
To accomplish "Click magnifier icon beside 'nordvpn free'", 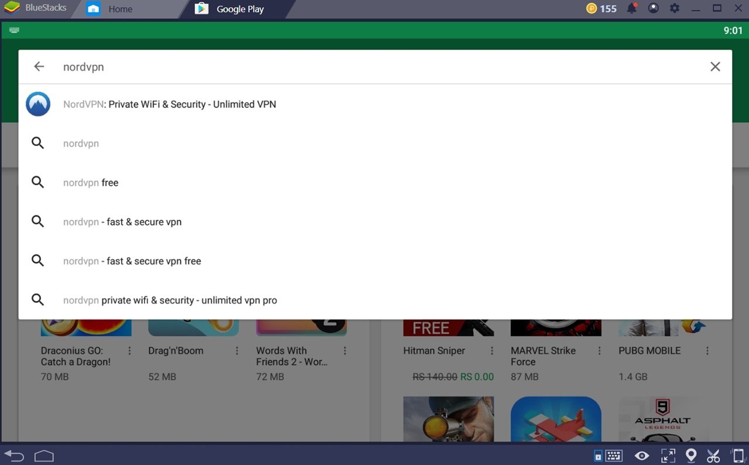I will click(38, 182).
